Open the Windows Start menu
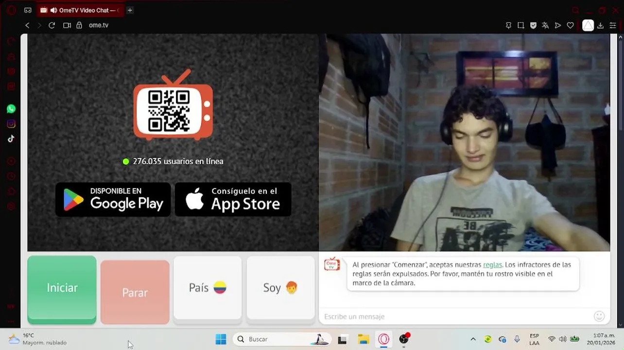The image size is (624, 350). point(221,339)
